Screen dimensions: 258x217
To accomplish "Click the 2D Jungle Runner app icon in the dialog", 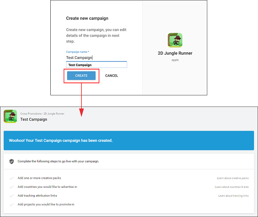I will point(175,40).
